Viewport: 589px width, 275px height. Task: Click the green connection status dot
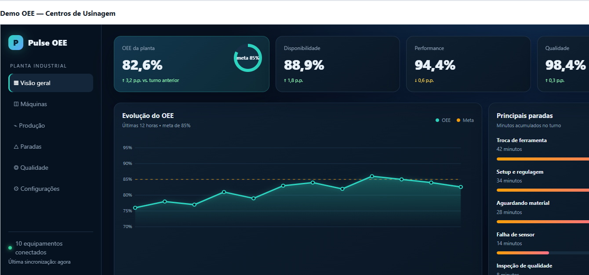(x=10, y=248)
